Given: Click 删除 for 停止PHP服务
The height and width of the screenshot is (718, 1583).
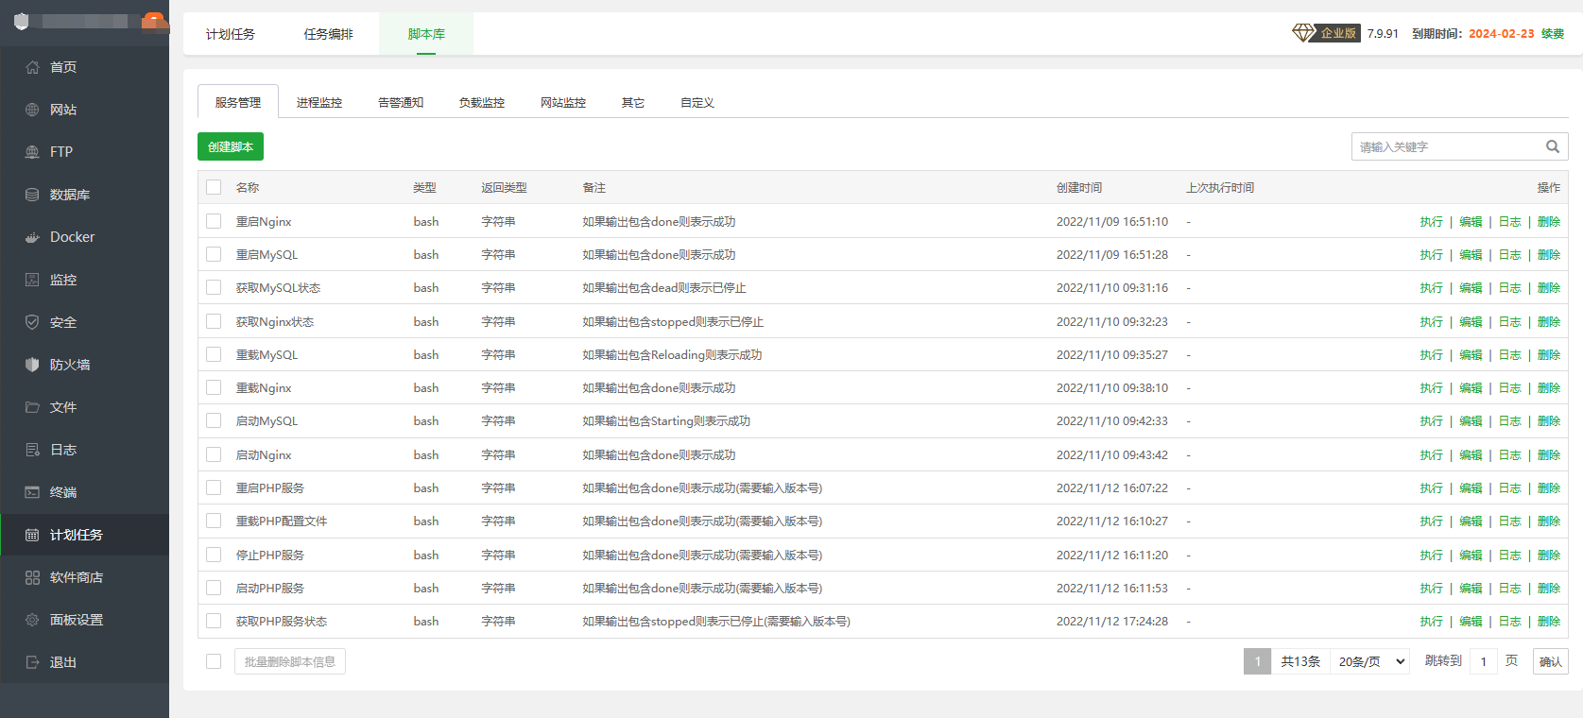Looking at the screenshot, I should coord(1549,555).
